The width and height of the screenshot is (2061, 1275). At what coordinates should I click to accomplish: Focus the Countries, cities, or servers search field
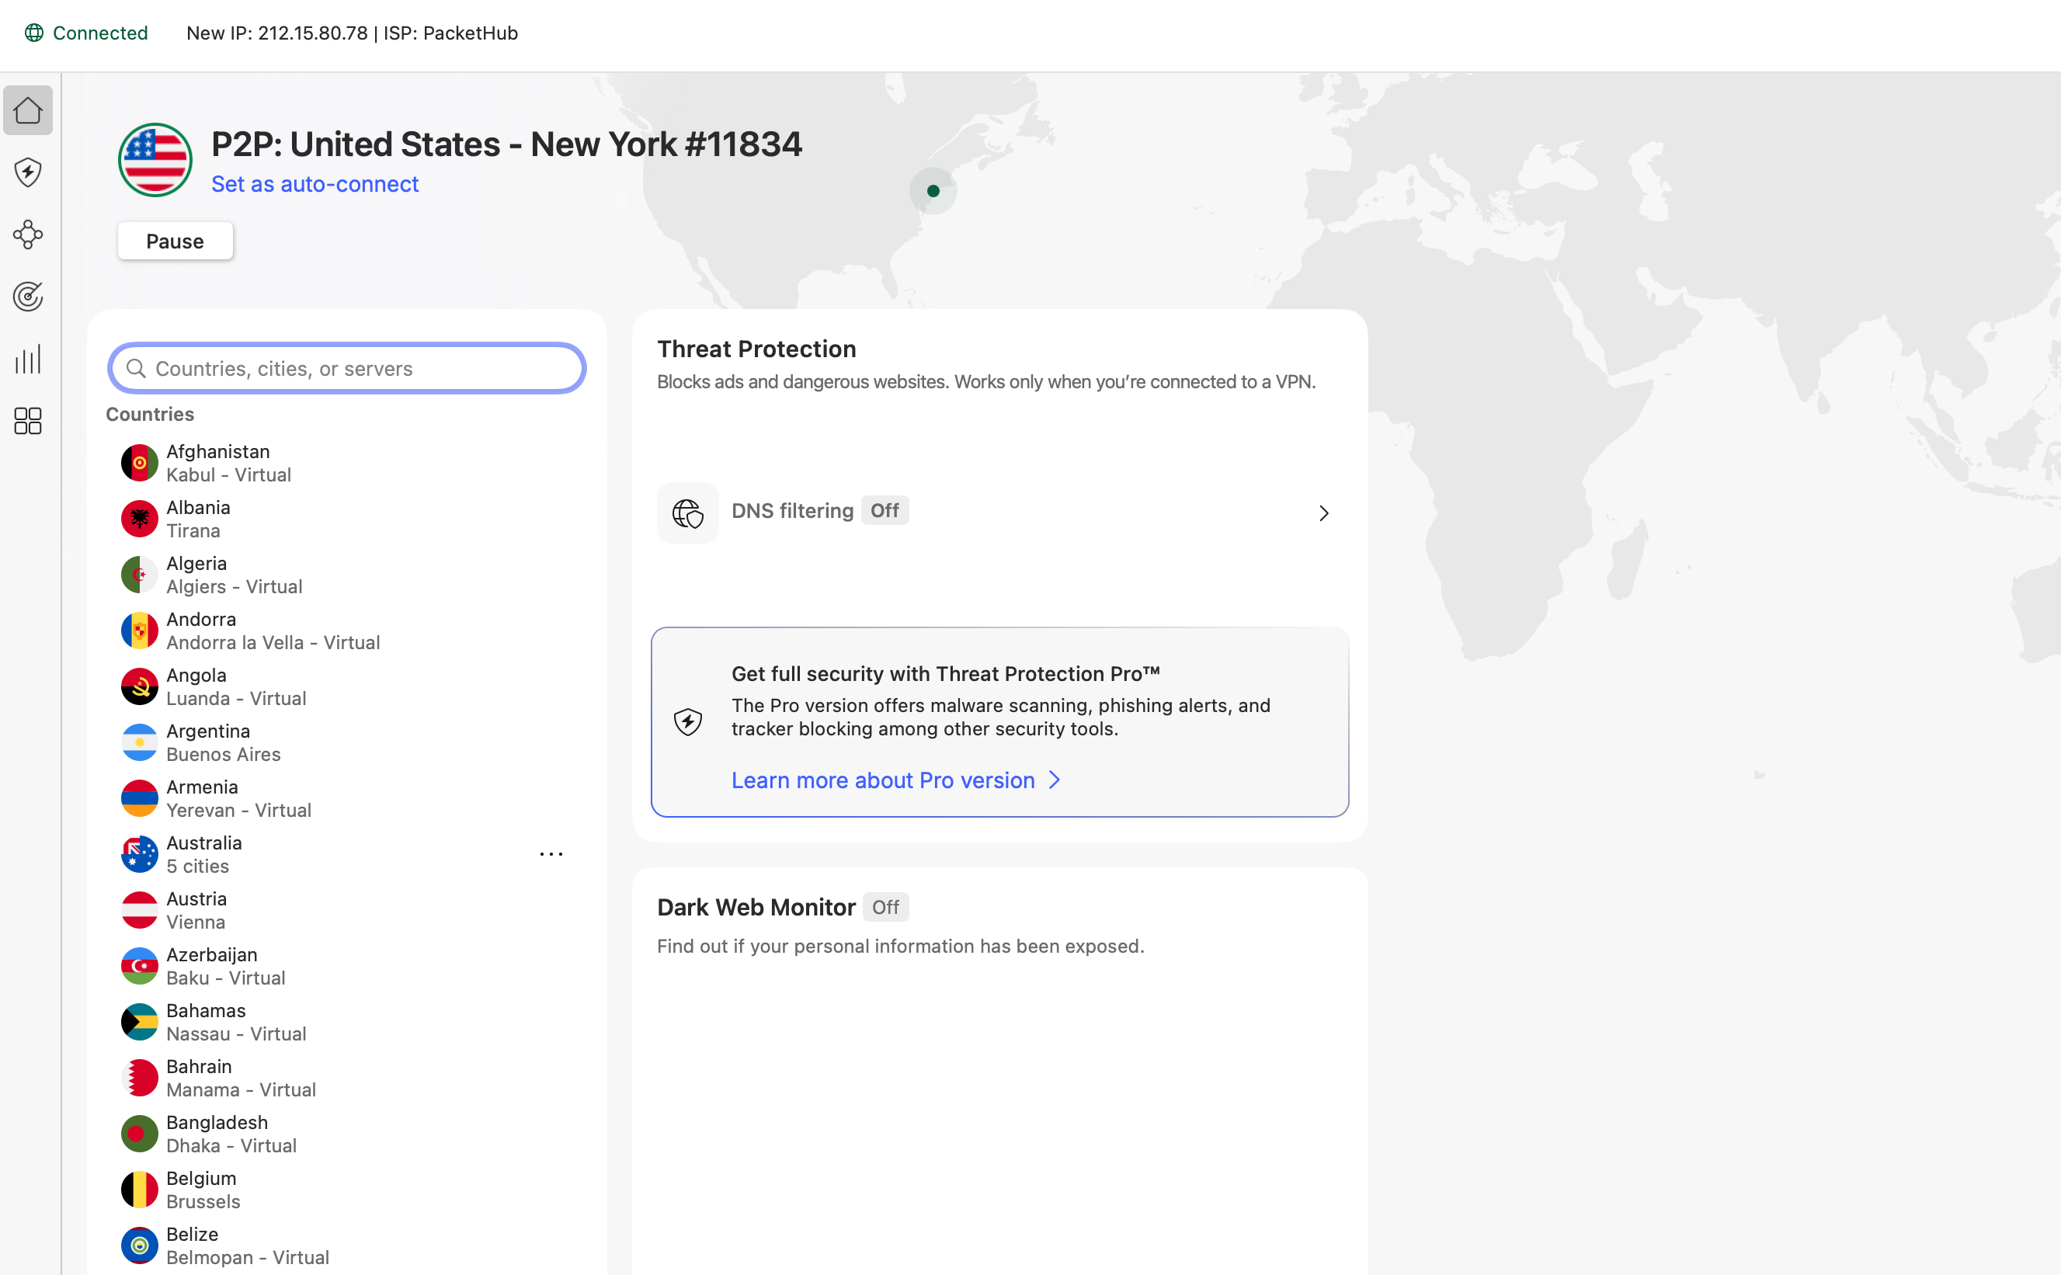coord(346,369)
